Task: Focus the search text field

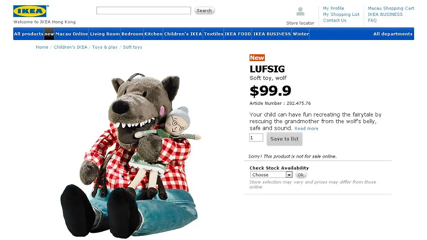Action: point(143,11)
